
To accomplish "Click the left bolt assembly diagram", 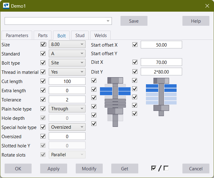I will click(115, 102).
